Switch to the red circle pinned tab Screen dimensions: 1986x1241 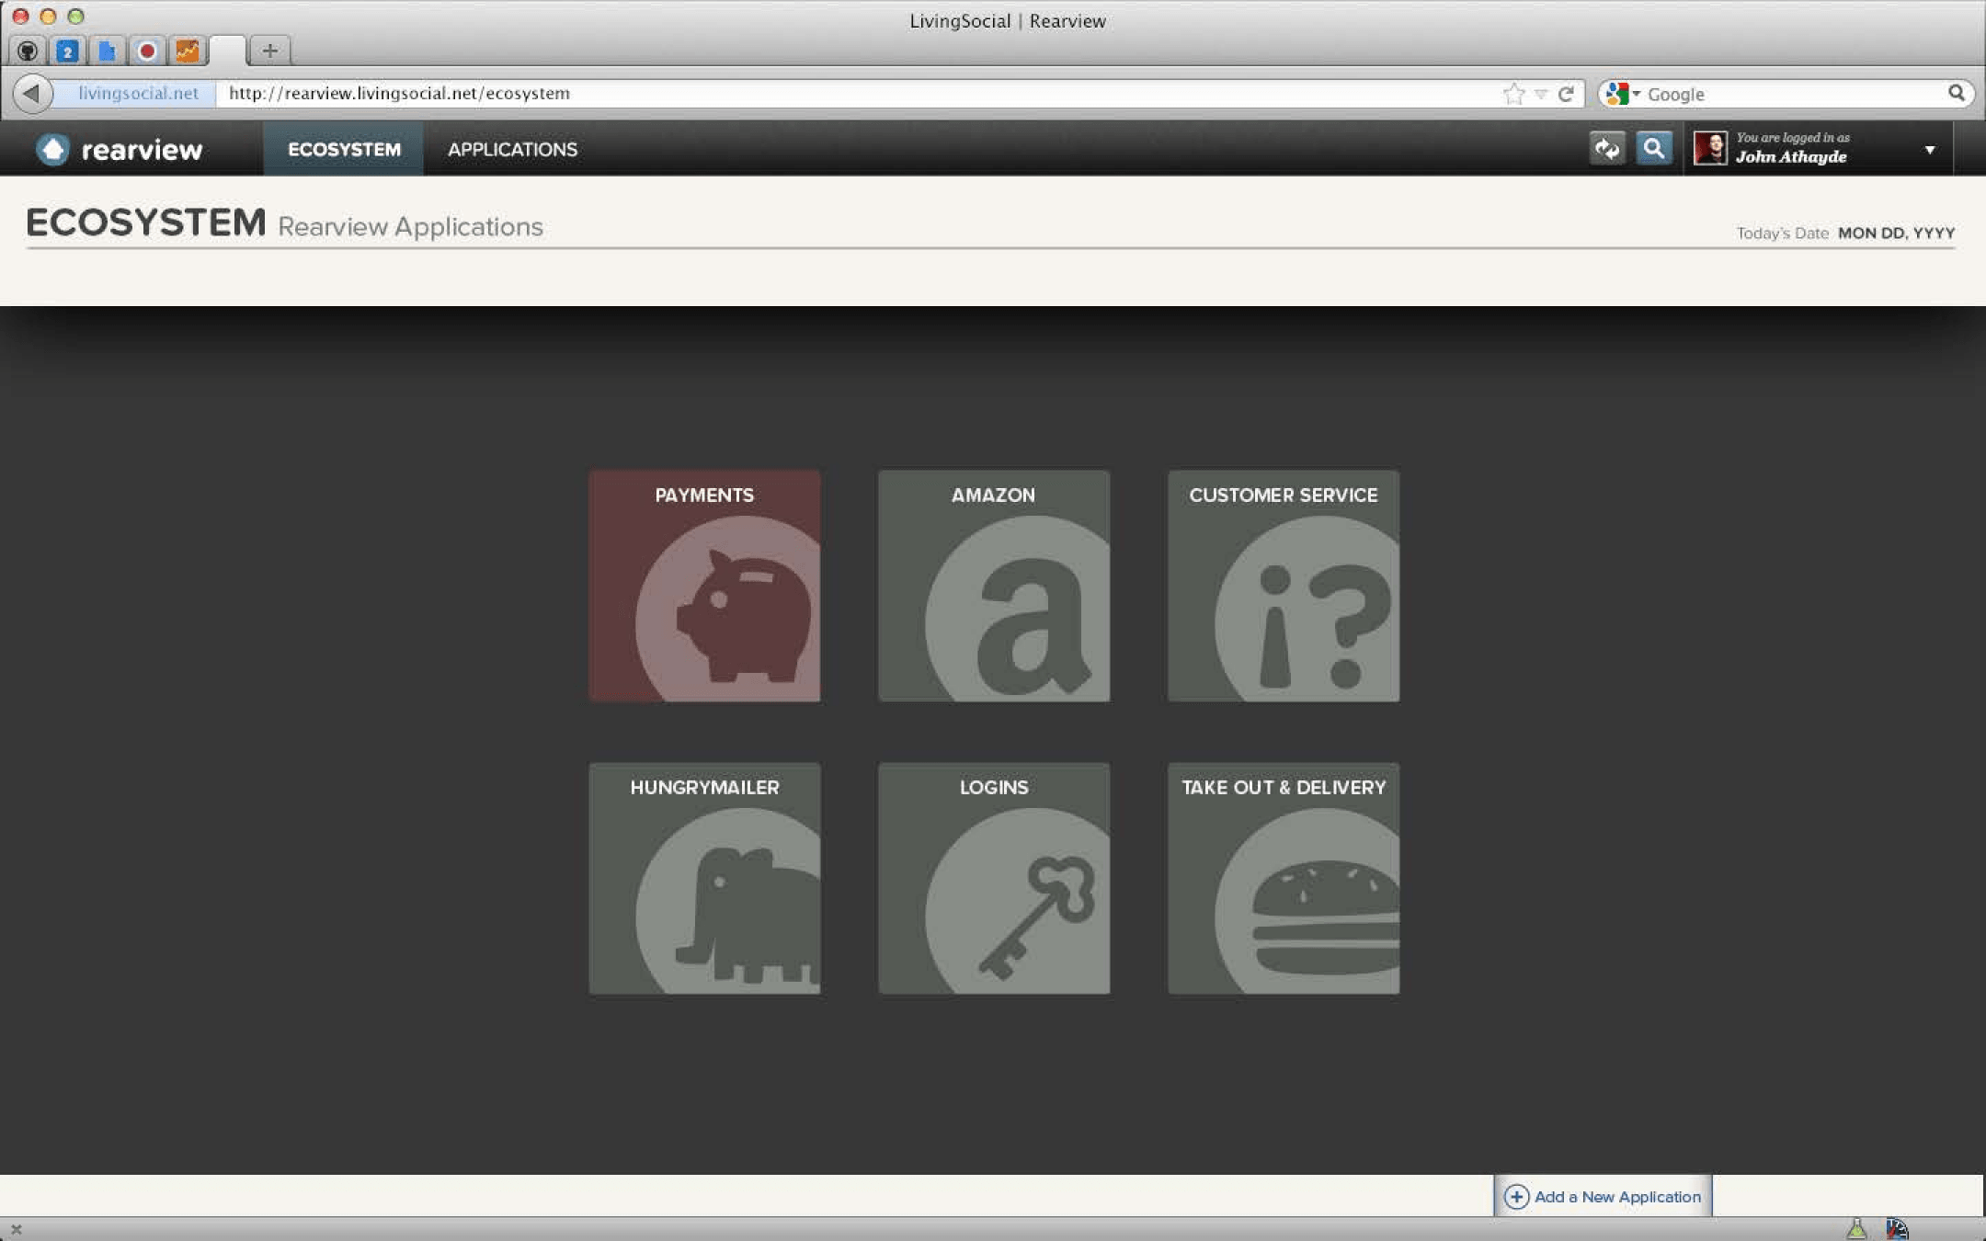pos(147,51)
